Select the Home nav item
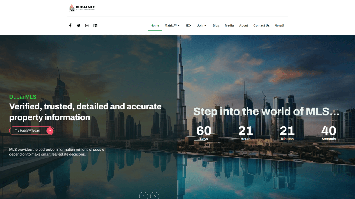The image size is (355, 199). 155,25
